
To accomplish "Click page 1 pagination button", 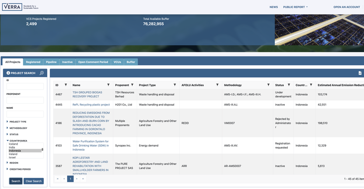I will [x=70, y=179].
